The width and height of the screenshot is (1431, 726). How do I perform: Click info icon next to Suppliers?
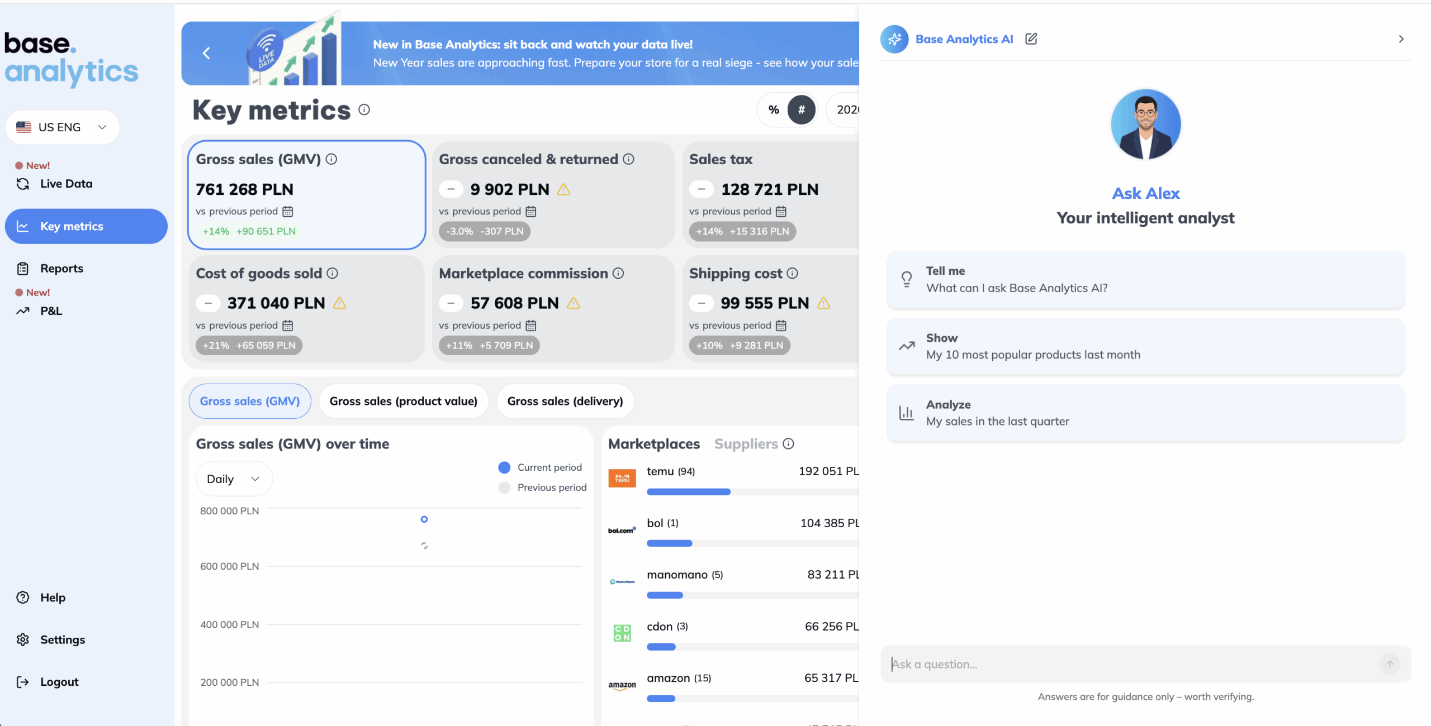[x=788, y=443]
